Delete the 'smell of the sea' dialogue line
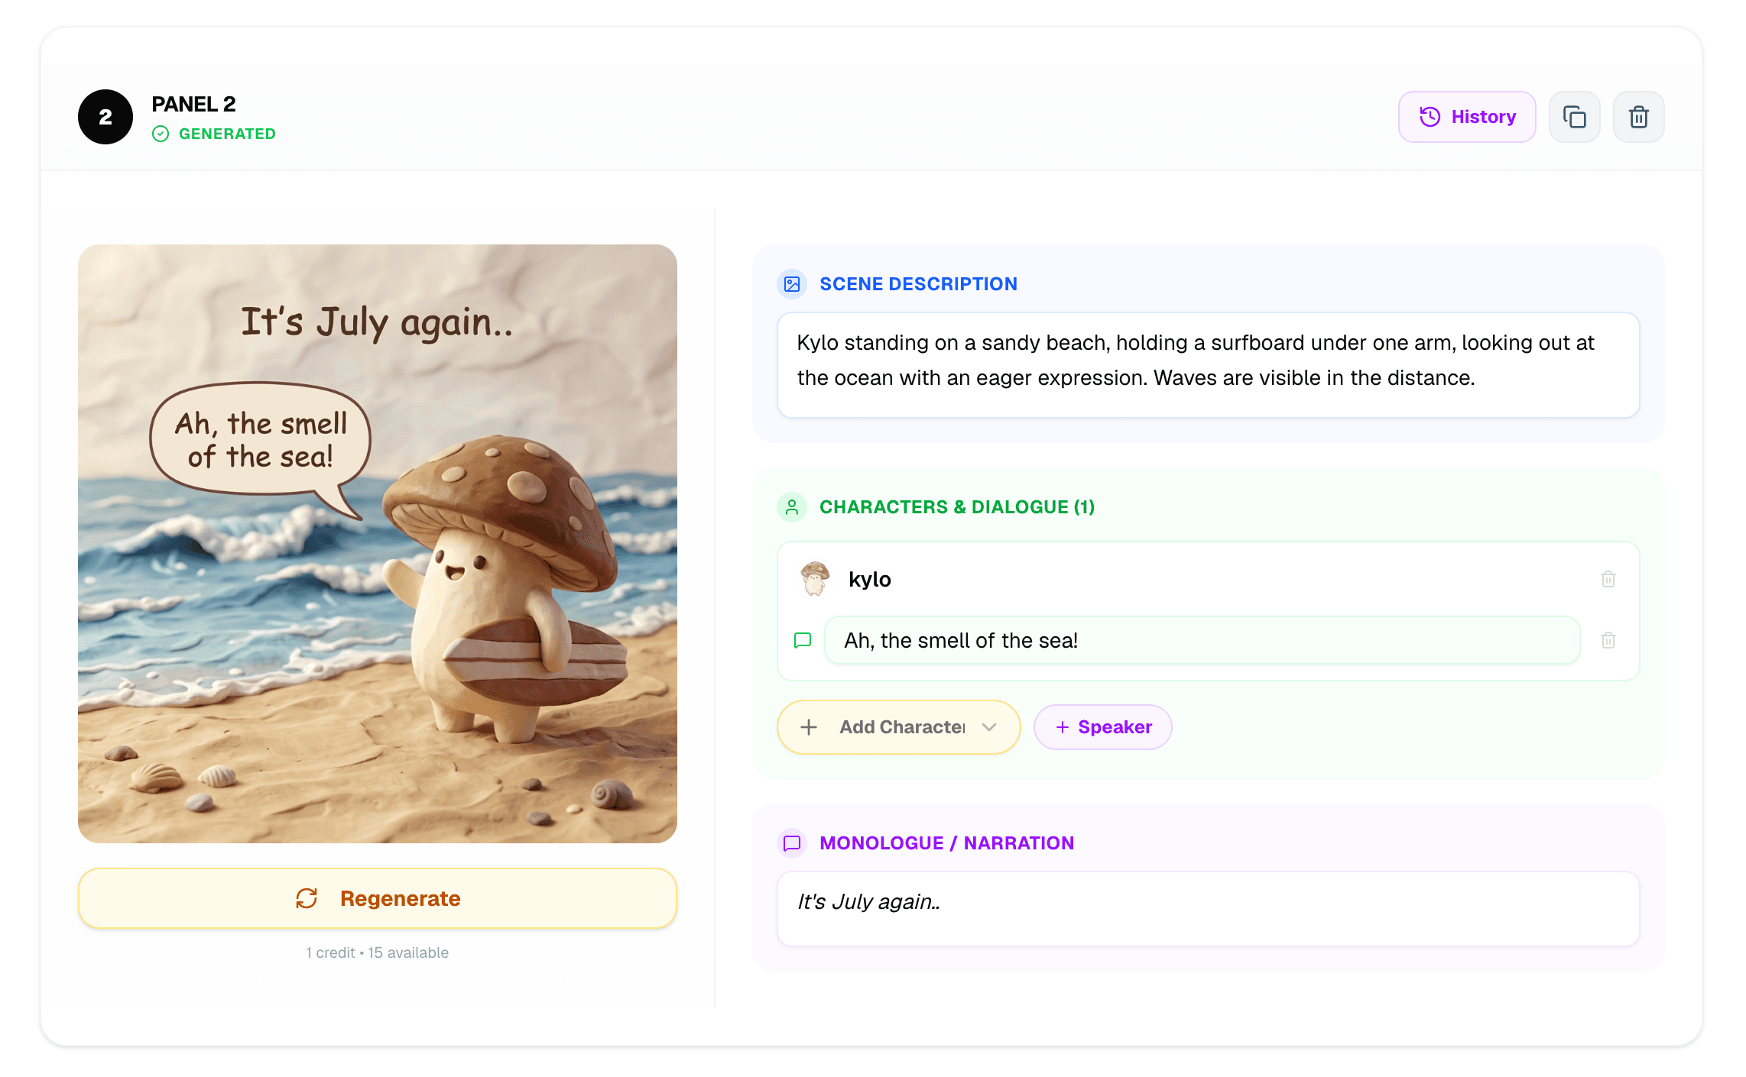This screenshot has width=1746, height=1077. point(1608,640)
